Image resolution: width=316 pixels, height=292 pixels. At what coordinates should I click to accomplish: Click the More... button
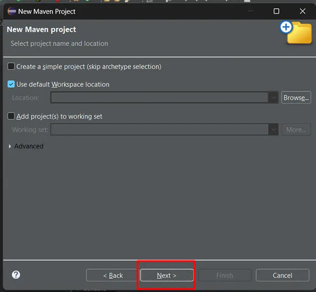click(296, 129)
